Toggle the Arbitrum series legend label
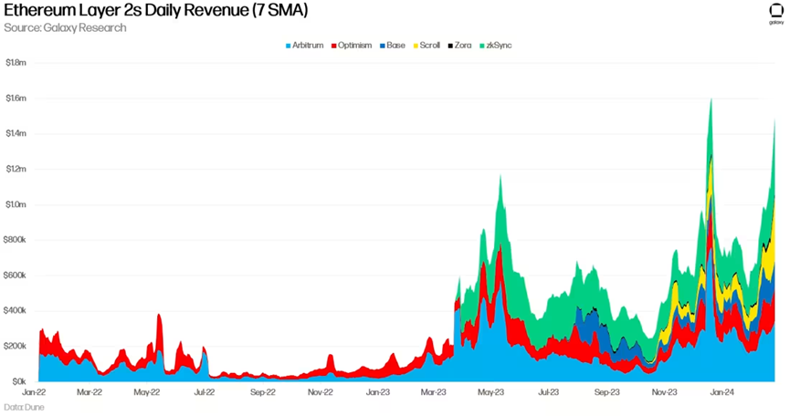 click(x=309, y=45)
